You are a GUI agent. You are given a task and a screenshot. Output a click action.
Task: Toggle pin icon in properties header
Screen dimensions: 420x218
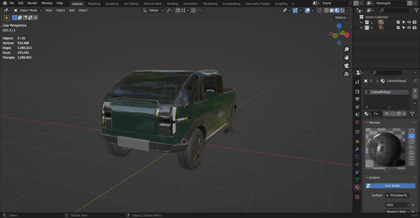pyautogui.click(x=415, y=81)
